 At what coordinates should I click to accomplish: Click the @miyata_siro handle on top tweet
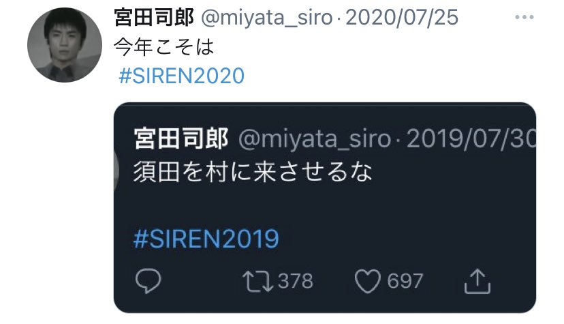coord(266,18)
